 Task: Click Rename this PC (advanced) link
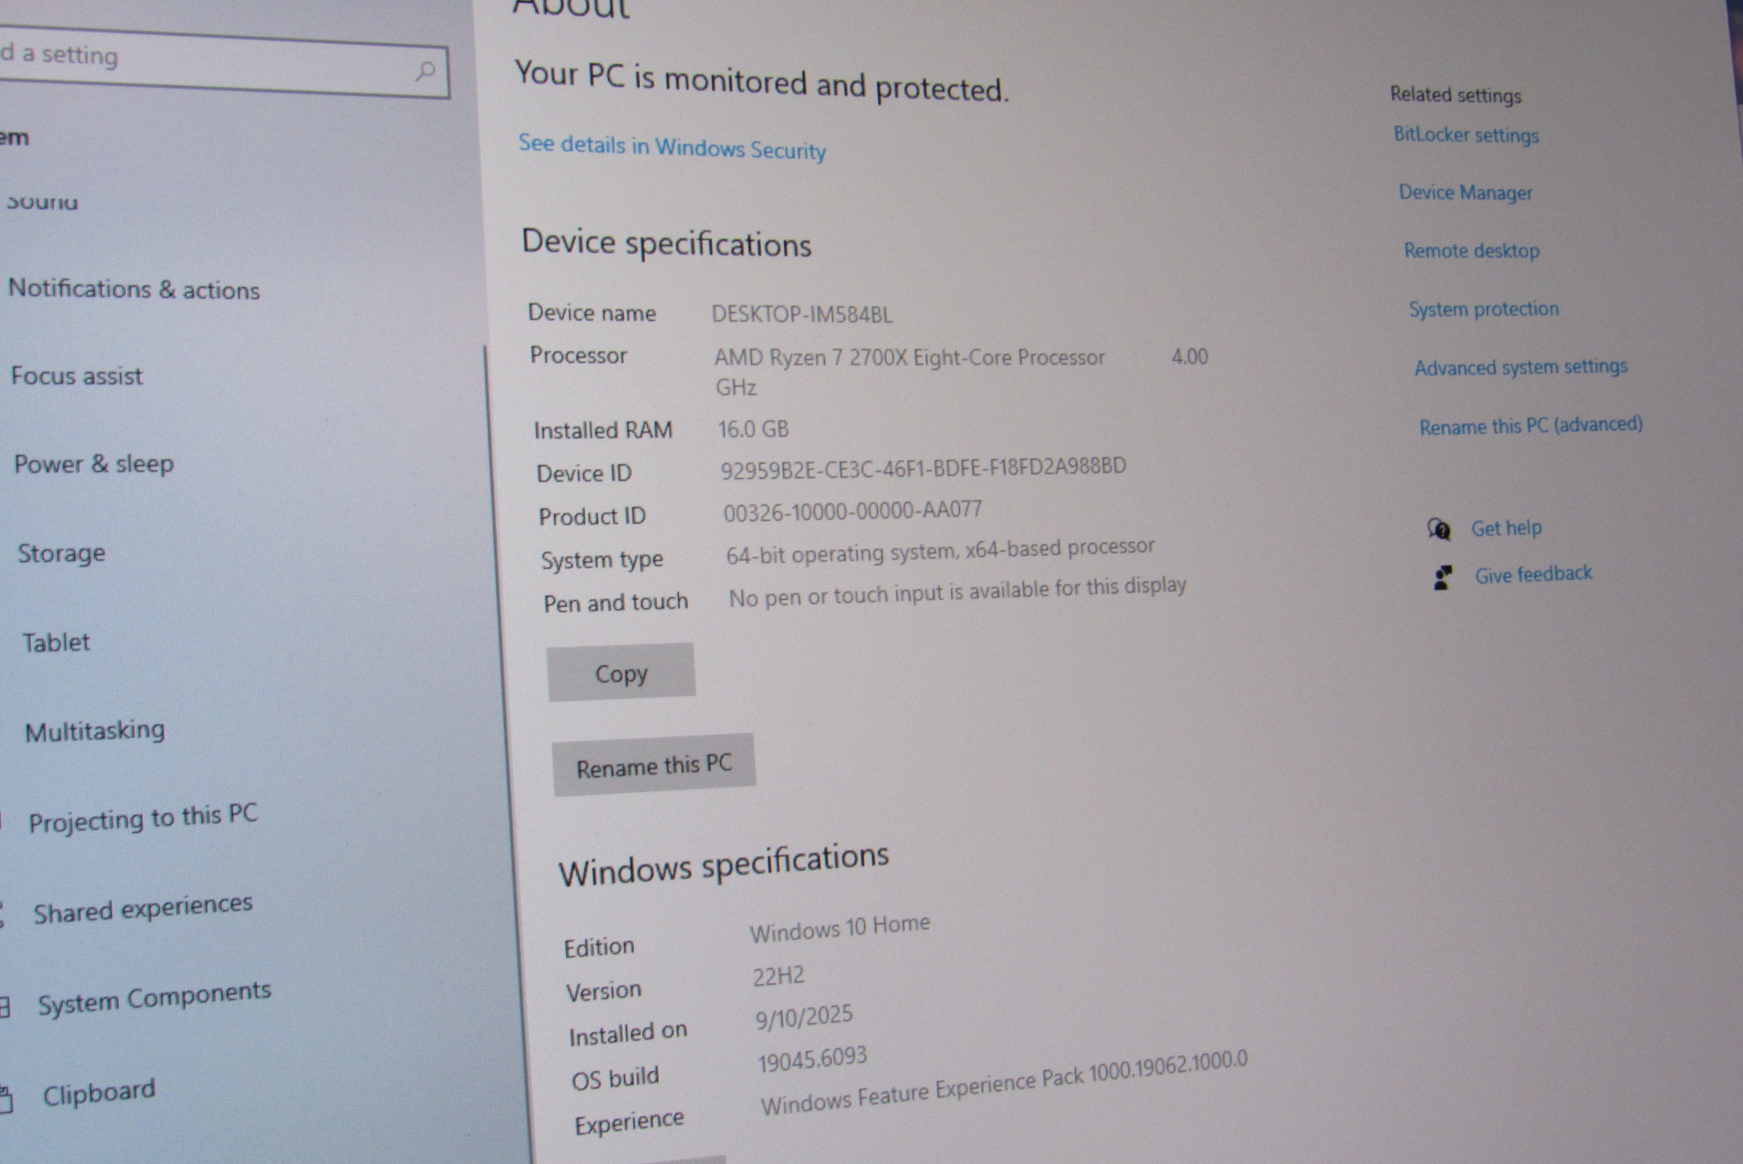pyautogui.click(x=1530, y=425)
